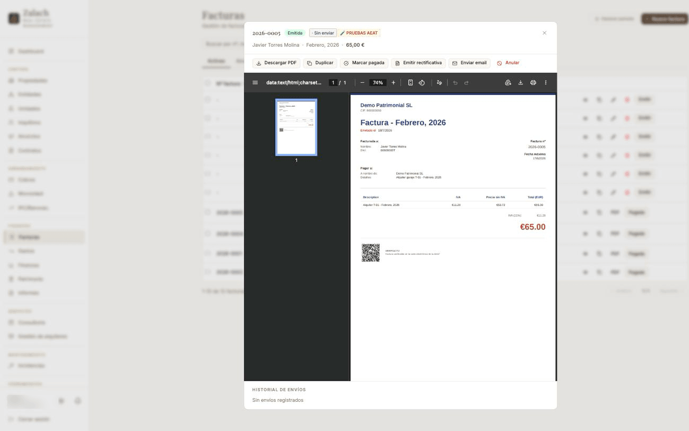The width and height of the screenshot is (689, 431).
Task: Open the PDF viewer more actions menu
Action: click(545, 82)
